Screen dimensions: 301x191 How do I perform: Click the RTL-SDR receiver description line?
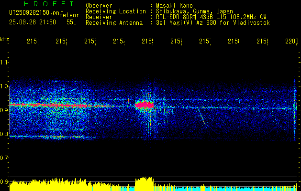pyautogui.click(x=211, y=17)
